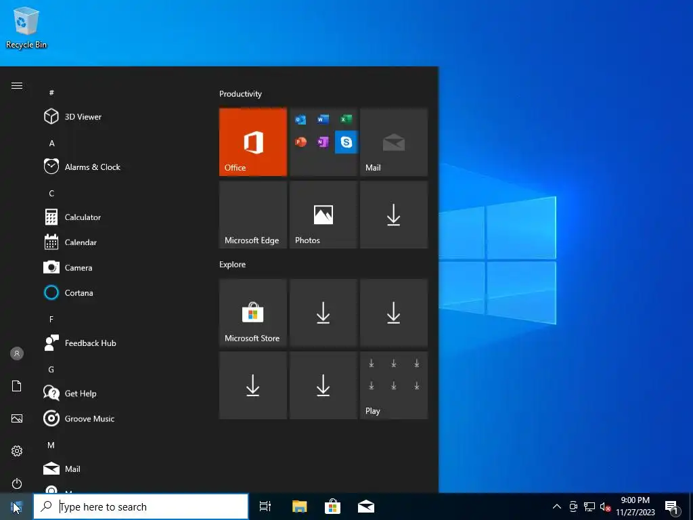Open Task View on the taskbar
693x520 pixels.
(x=265, y=506)
